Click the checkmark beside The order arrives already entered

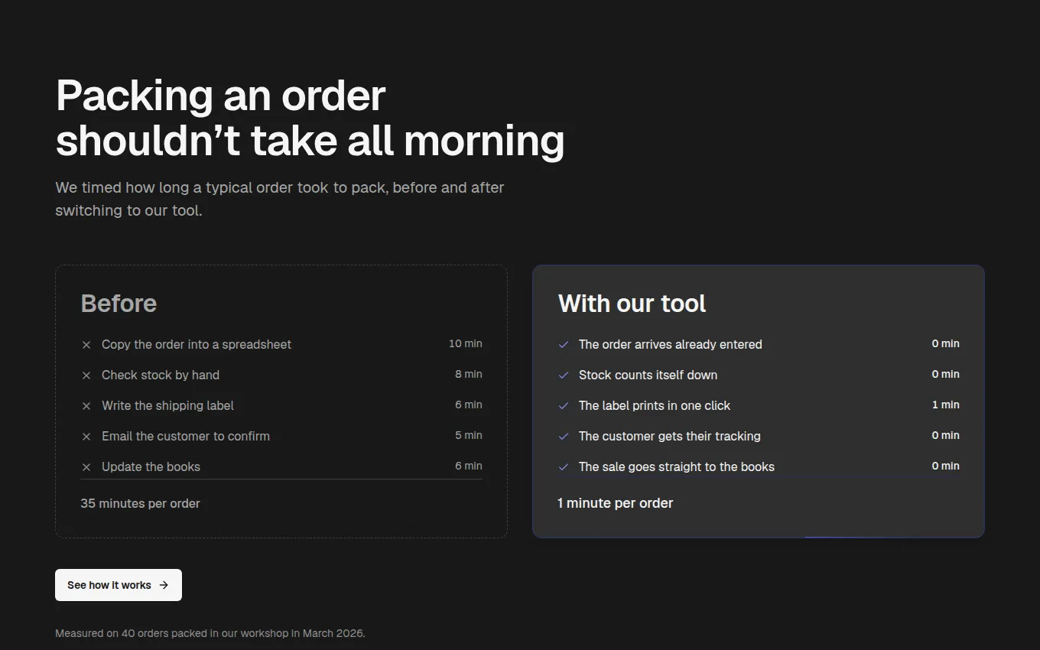(564, 345)
